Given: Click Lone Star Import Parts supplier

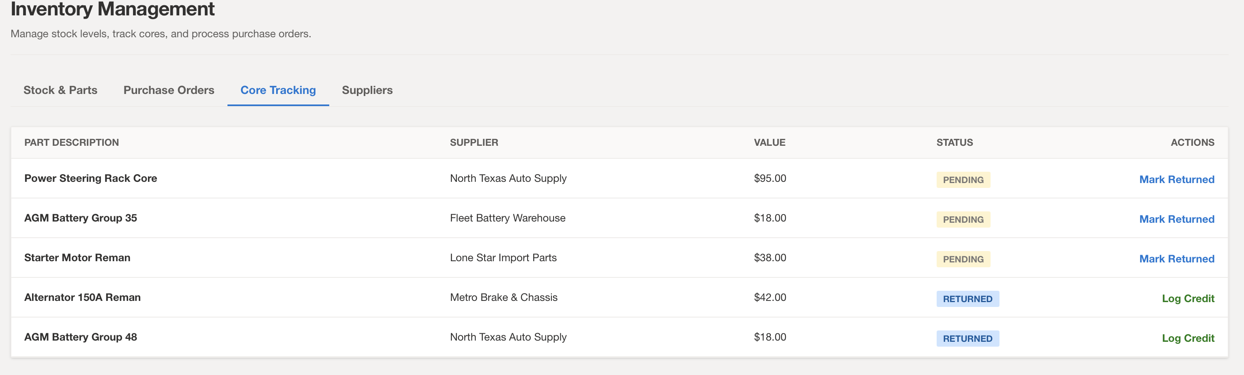Looking at the screenshot, I should pos(503,258).
